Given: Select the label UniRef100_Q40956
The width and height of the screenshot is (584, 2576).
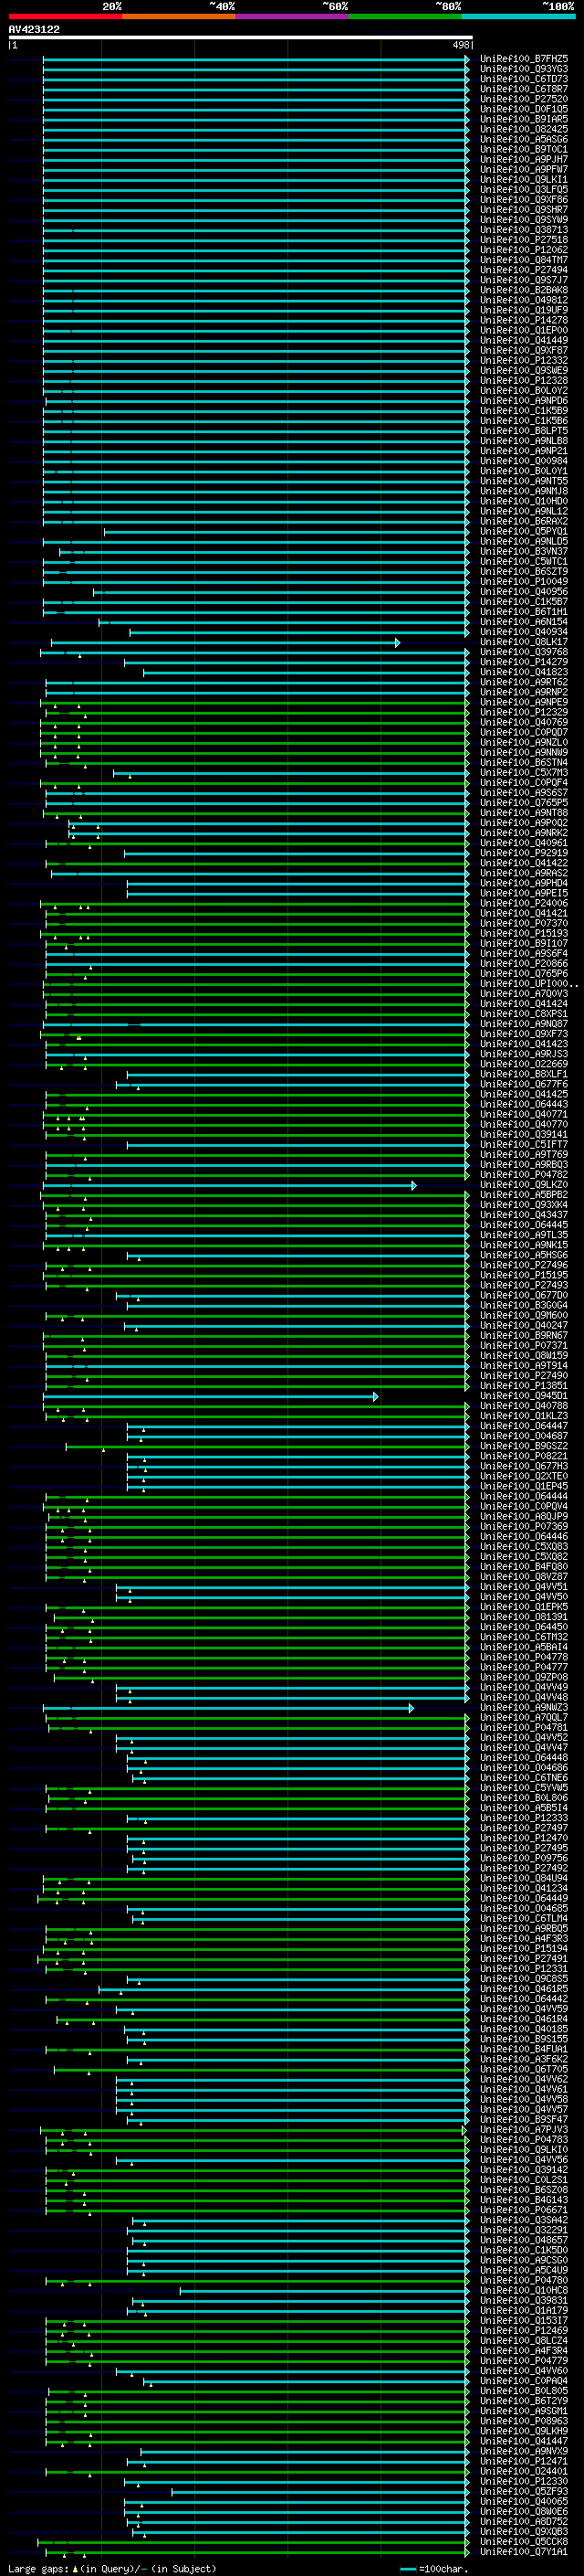Looking at the screenshot, I should click(524, 591).
